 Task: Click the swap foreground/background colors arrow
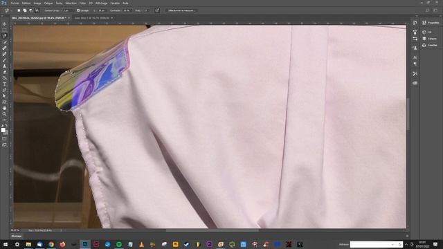click(x=6, y=125)
